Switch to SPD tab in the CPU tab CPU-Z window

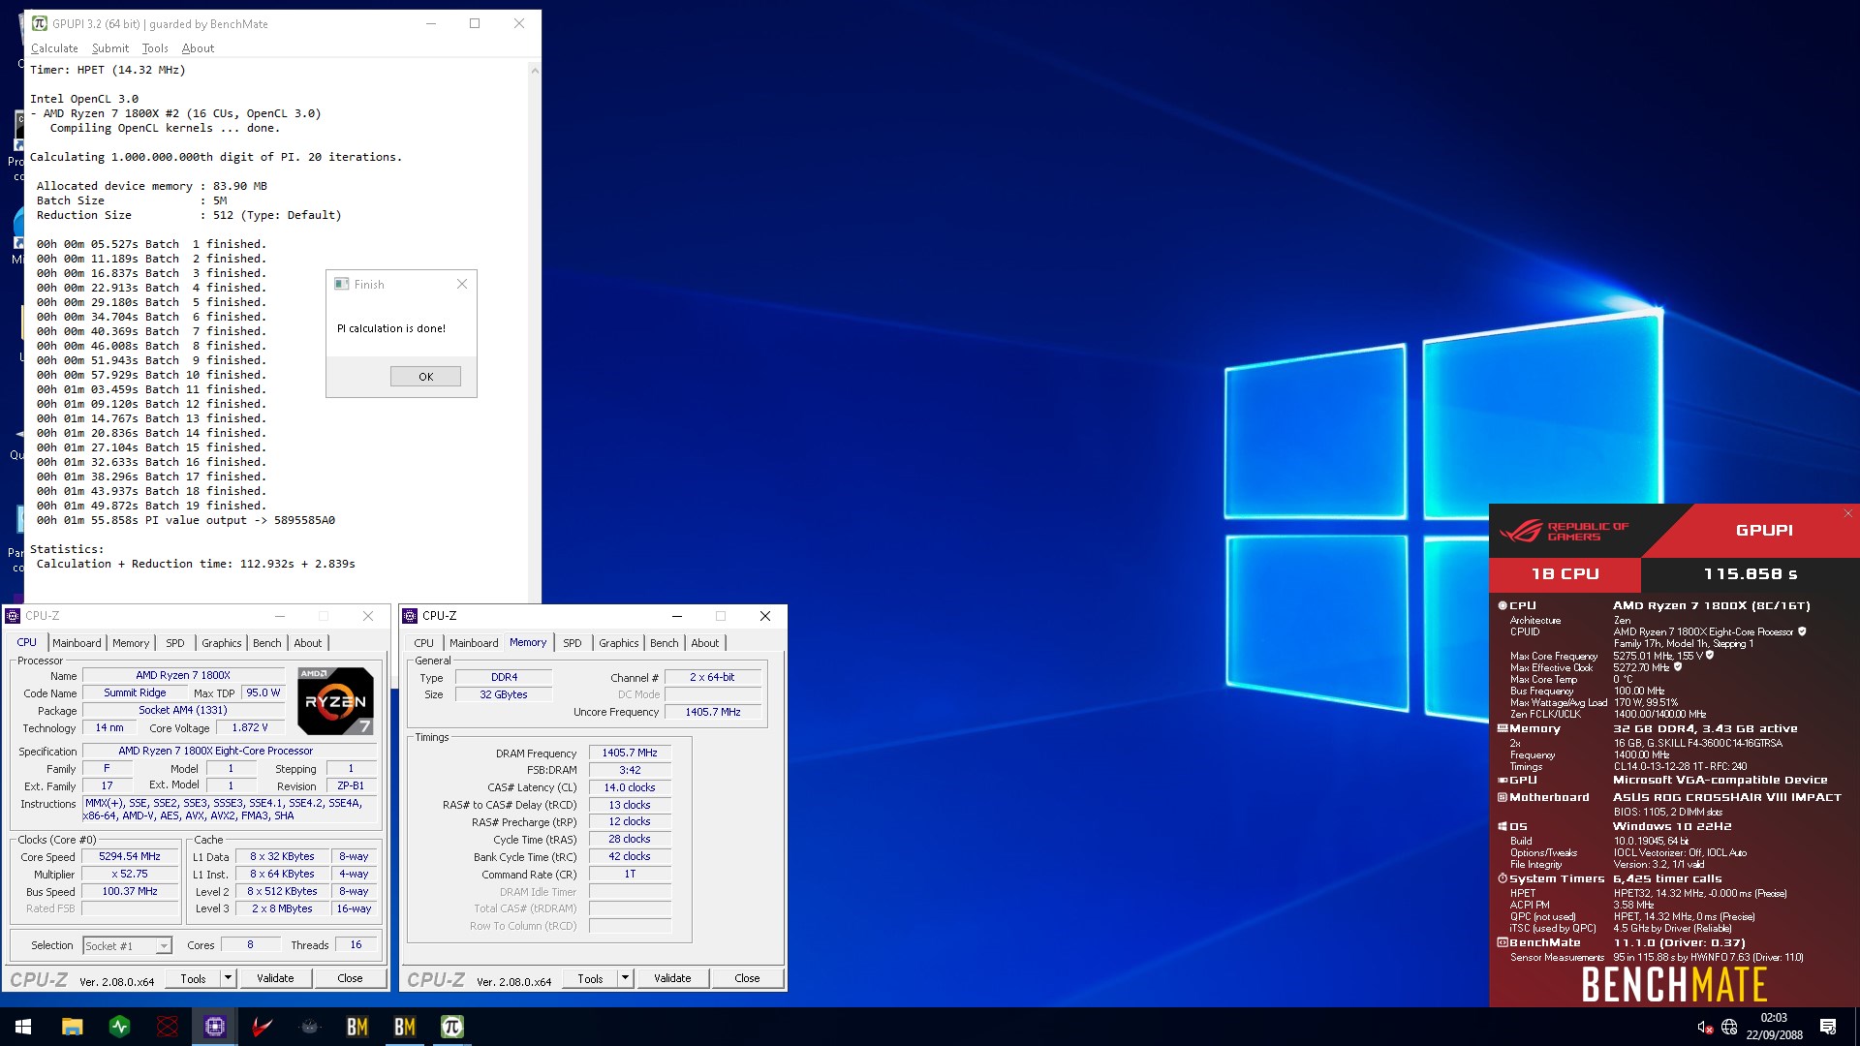click(175, 643)
